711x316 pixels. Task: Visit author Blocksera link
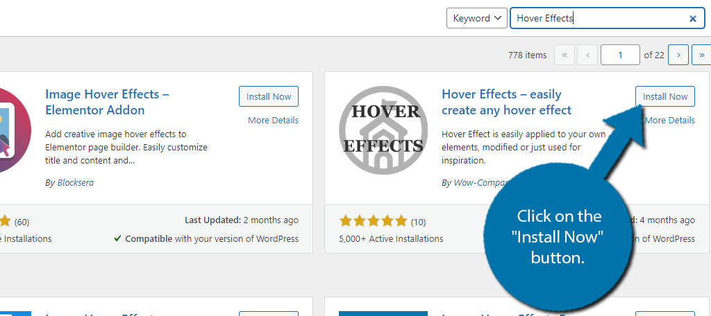tap(75, 183)
